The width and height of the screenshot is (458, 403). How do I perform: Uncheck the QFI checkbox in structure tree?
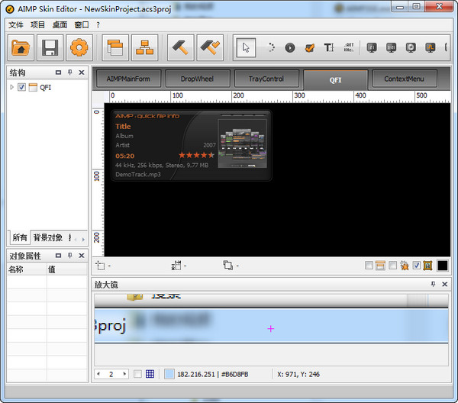click(x=21, y=87)
